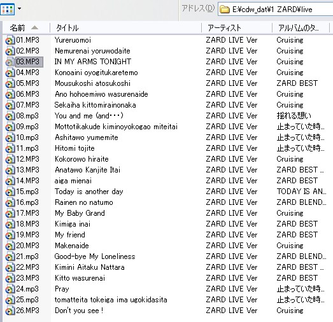The height and width of the screenshot is (322, 333).
Task: Click the media icon of 11.mp3
Action: 10,148
